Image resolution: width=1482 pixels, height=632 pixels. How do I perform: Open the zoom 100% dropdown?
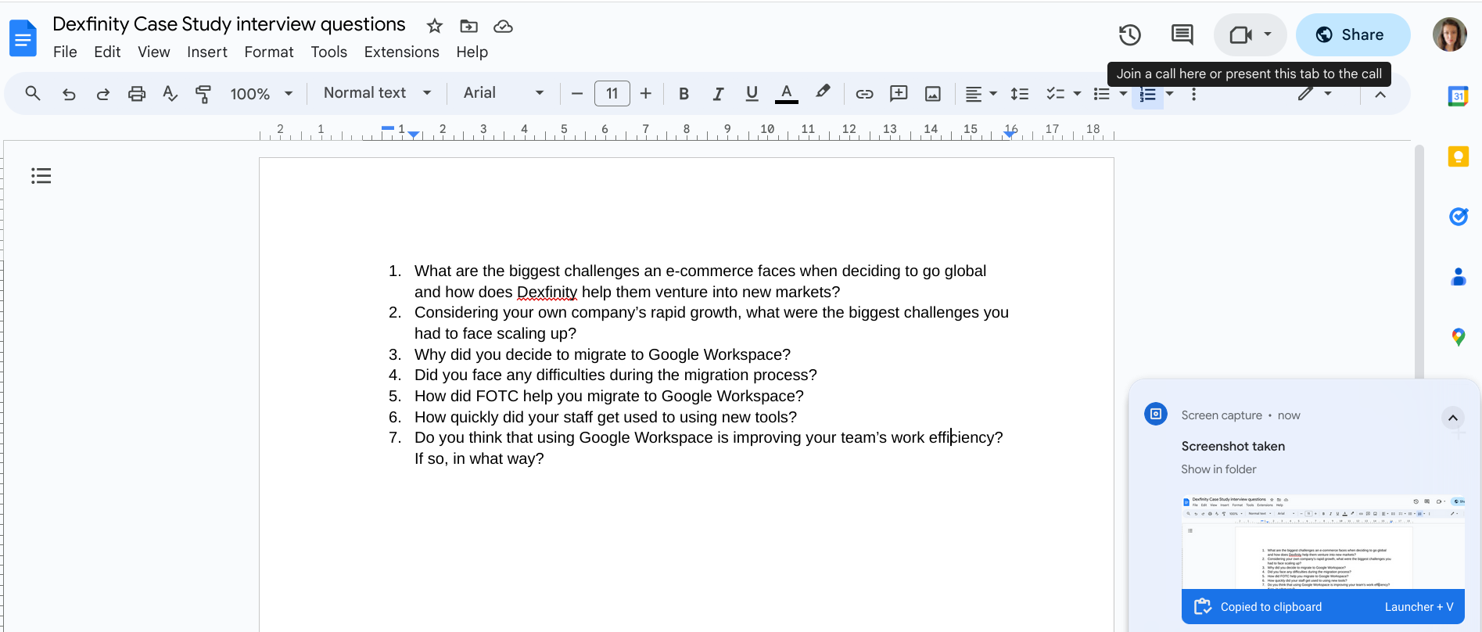point(261,94)
